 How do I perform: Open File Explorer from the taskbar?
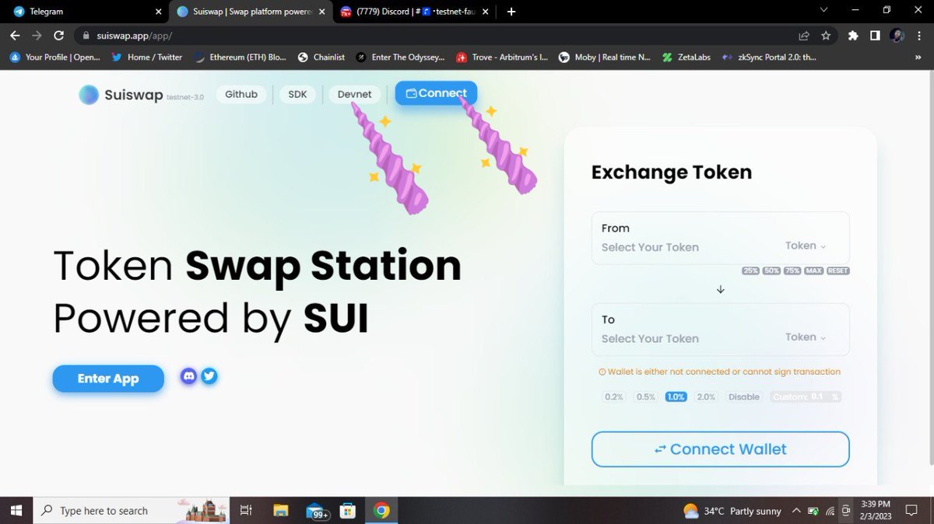[x=281, y=511]
